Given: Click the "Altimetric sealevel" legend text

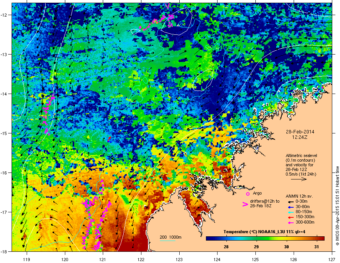Looking at the screenshot, I should point(301,155).
